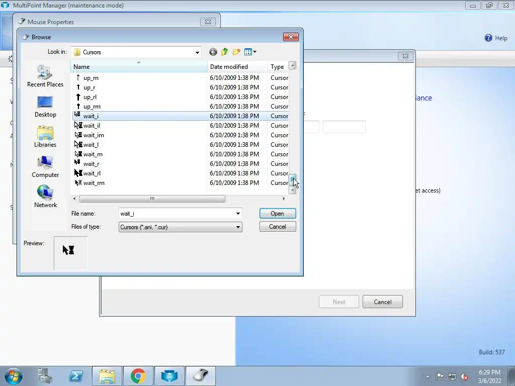Open Files of type dropdown
515x386 pixels.
point(238,227)
